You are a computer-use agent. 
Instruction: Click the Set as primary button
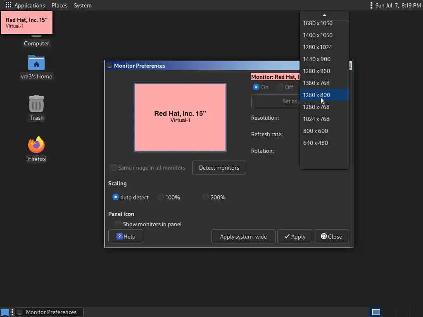click(x=276, y=101)
